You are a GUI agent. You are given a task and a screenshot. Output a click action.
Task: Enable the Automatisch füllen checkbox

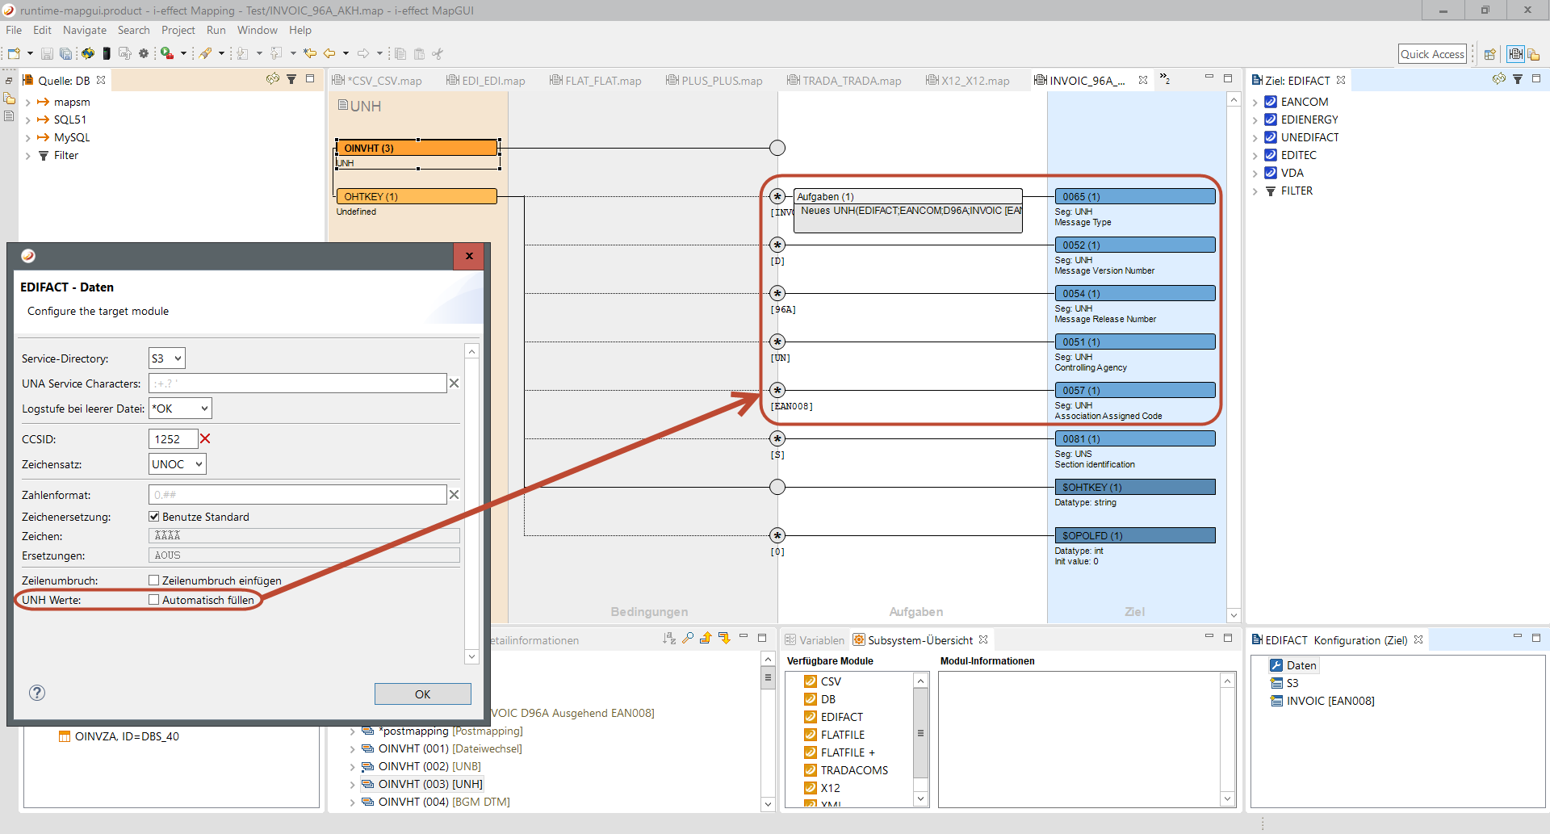pyautogui.click(x=154, y=600)
